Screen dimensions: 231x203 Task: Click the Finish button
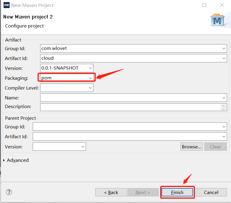177,192
